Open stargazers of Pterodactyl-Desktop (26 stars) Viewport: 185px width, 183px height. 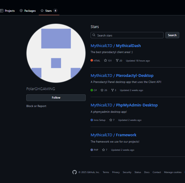pos(104,90)
